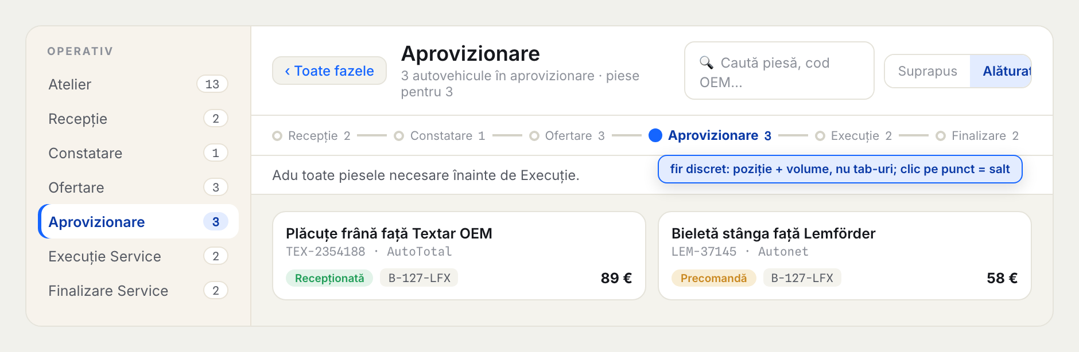The width and height of the screenshot is (1079, 352).
Task: Open Execuție Service sidebar entry
Action: 138,256
